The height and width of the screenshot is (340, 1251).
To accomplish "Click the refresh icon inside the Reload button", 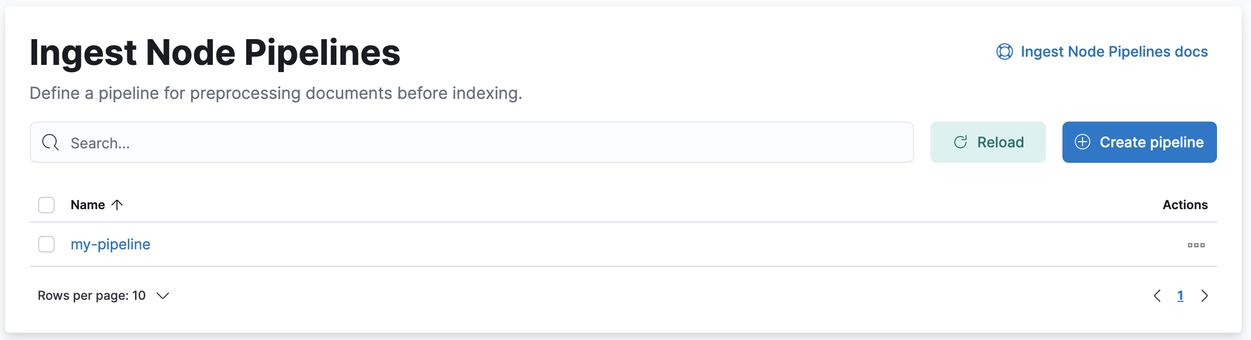I will (960, 142).
